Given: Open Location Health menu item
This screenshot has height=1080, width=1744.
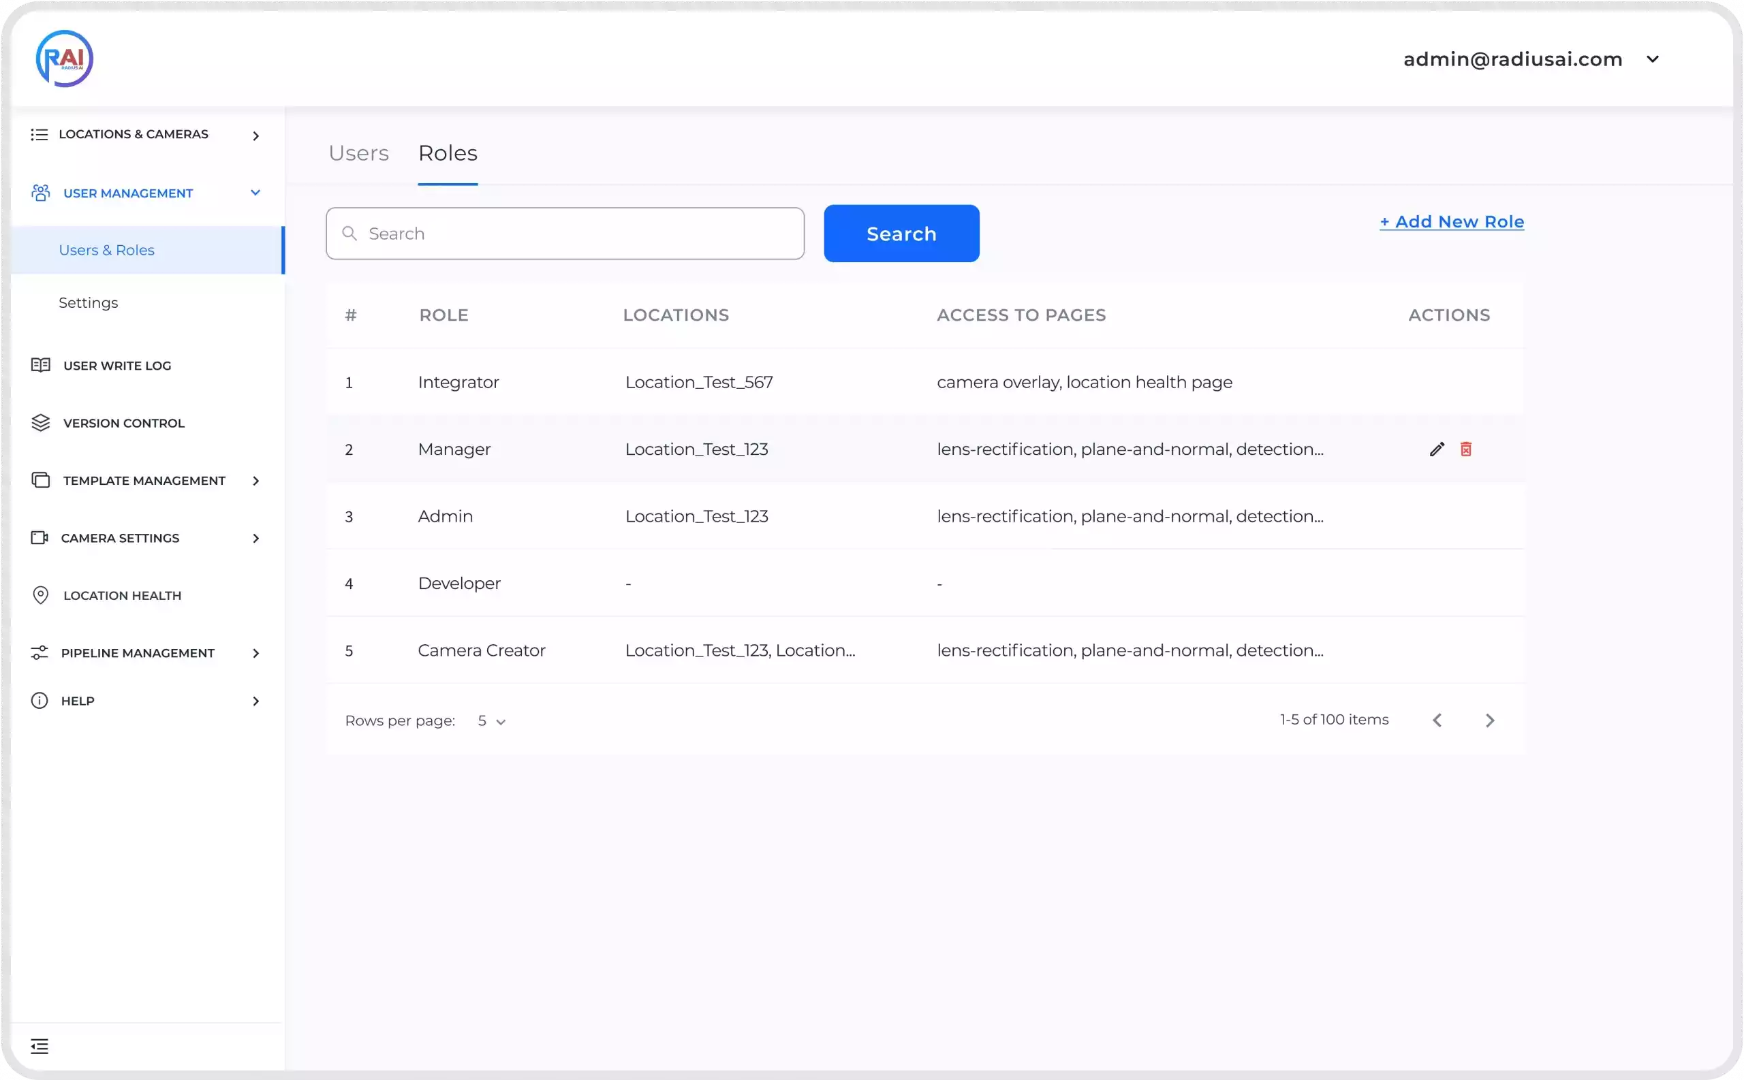Looking at the screenshot, I should tap(122, 596).
